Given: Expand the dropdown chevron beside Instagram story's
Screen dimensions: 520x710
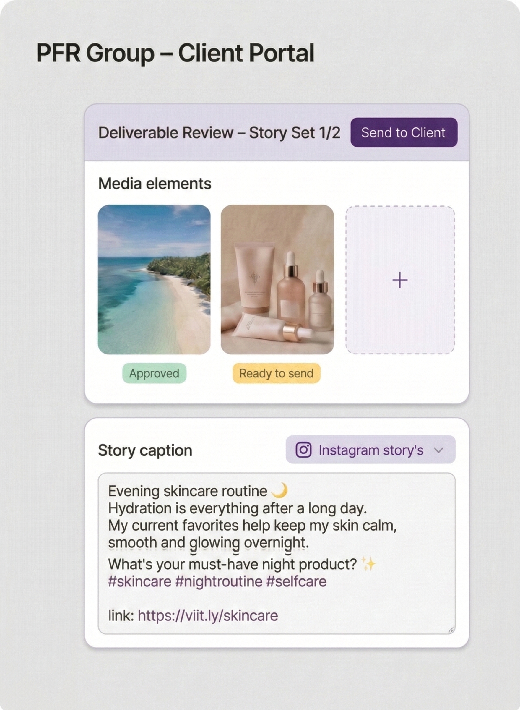Looking at the screenshot, I should coord(438,450).
